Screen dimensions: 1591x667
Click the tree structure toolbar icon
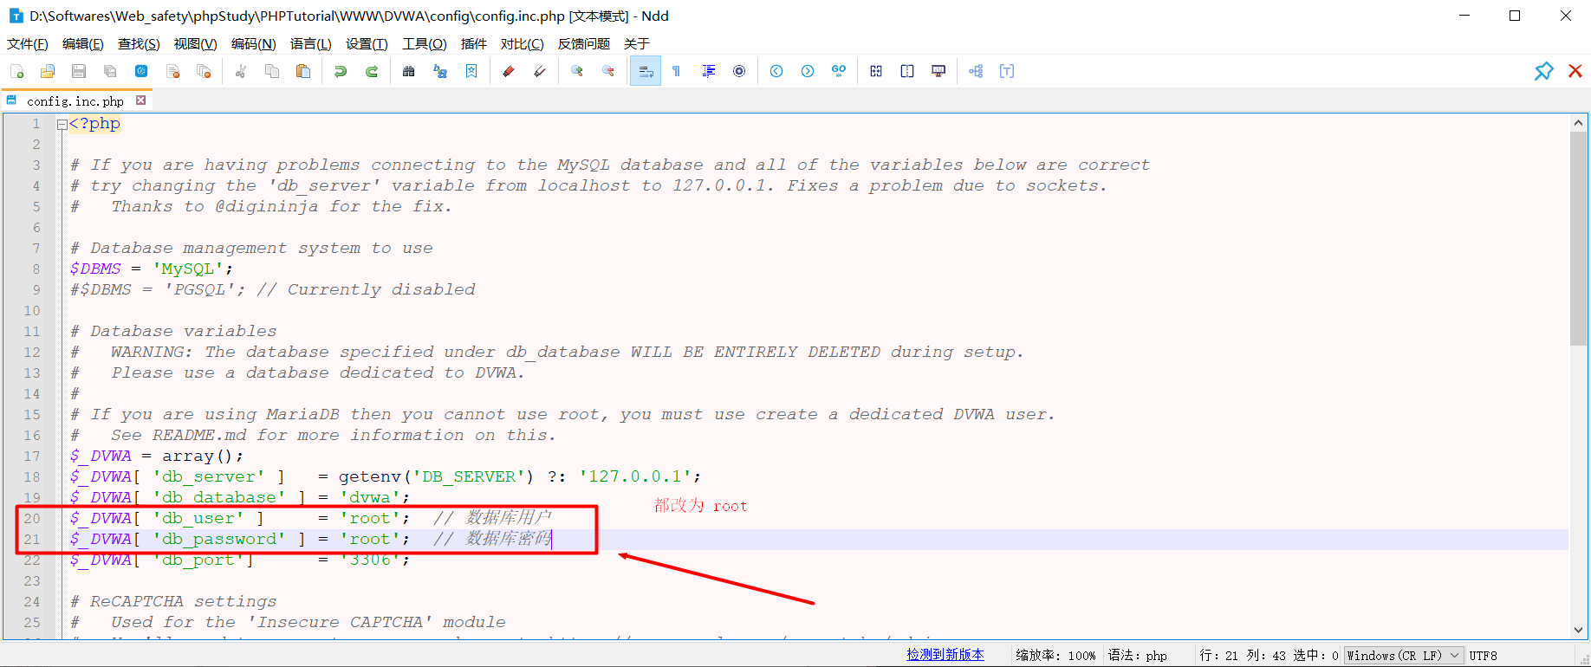(976, 71)
